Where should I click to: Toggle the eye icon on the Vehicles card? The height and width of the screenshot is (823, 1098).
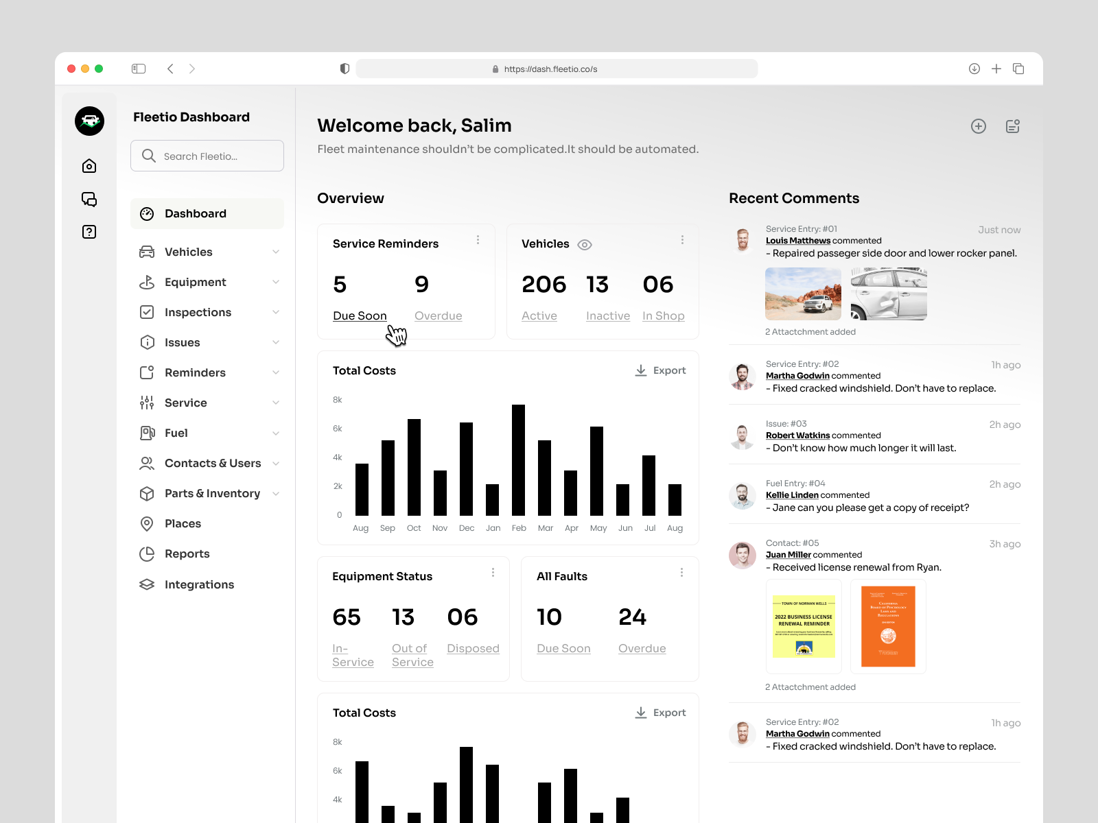584,244
